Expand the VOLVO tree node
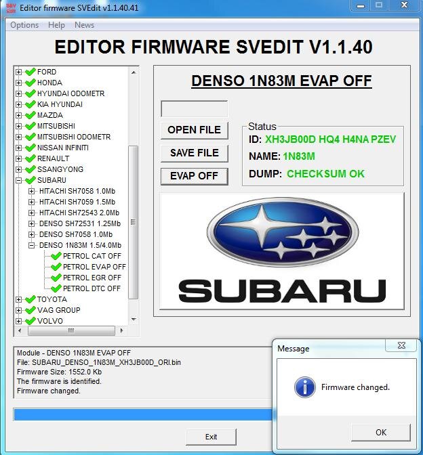 pyautogui.click(x=18, y=321)
